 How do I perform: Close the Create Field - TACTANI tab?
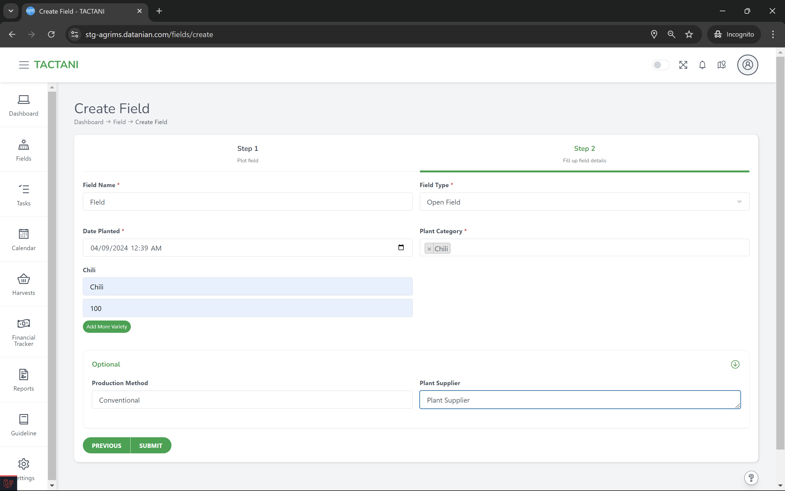[140, 11]
